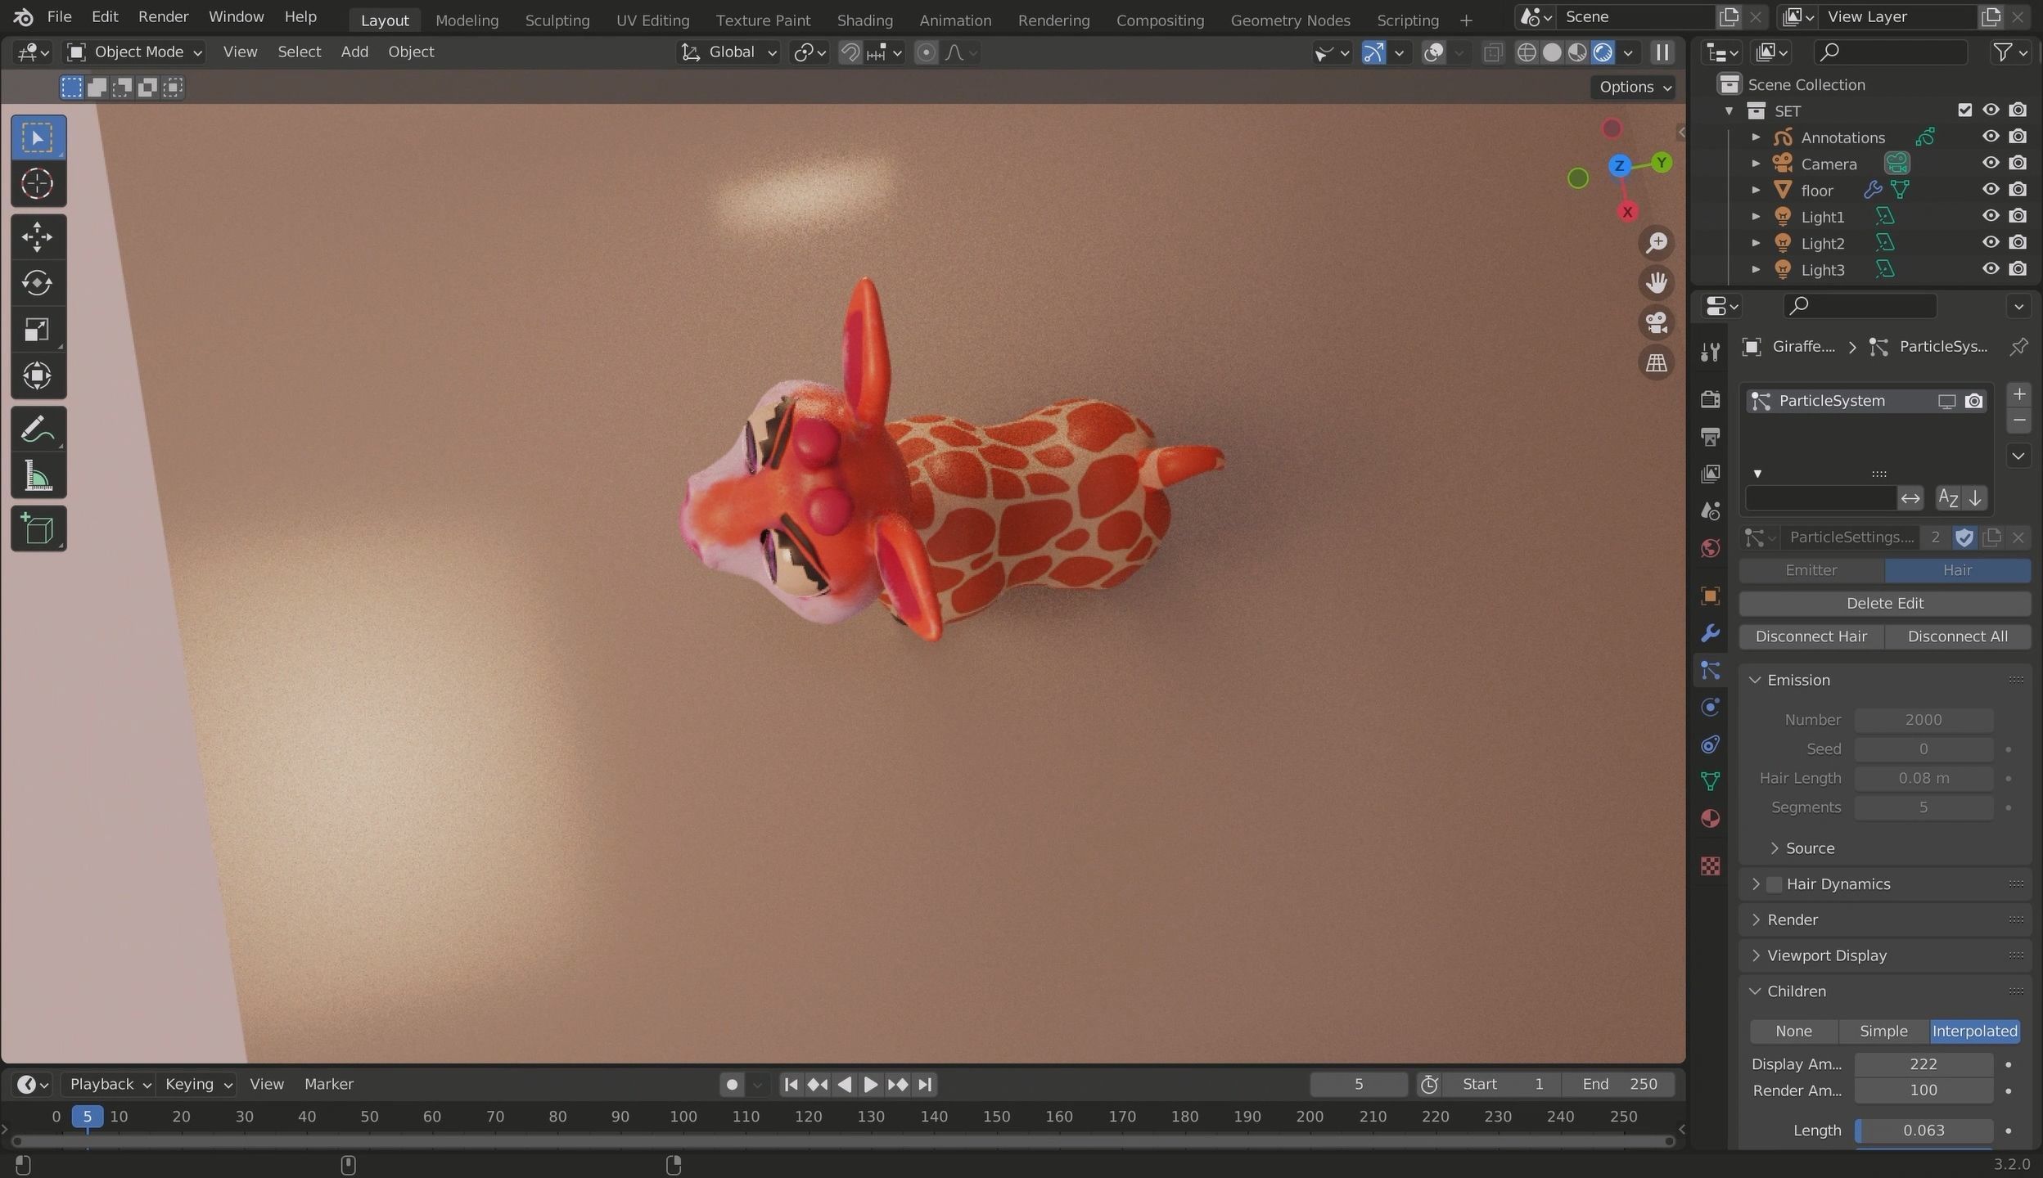Image resolution: width=2043 pixels, height=1178 pixels.
Task: Activate the Rotate tool
Action: click(38, 283)
